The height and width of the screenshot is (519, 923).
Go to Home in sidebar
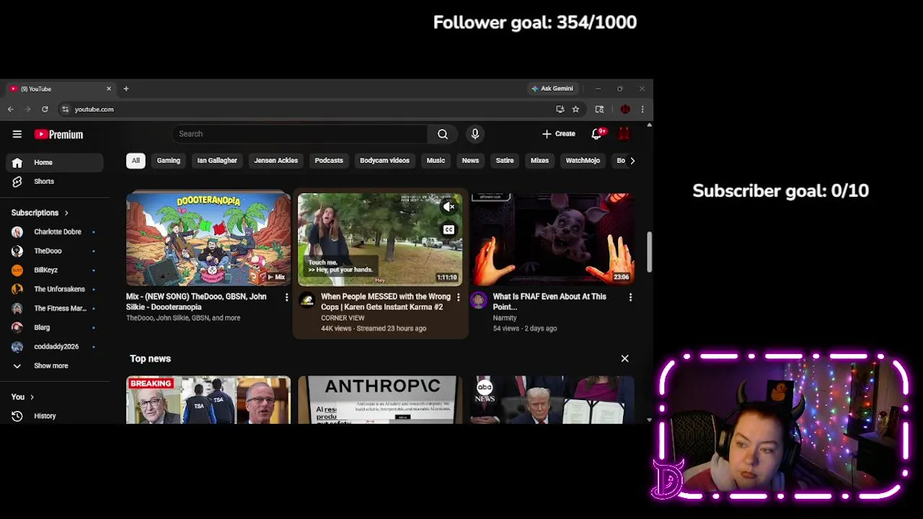(x=55, y=162)
